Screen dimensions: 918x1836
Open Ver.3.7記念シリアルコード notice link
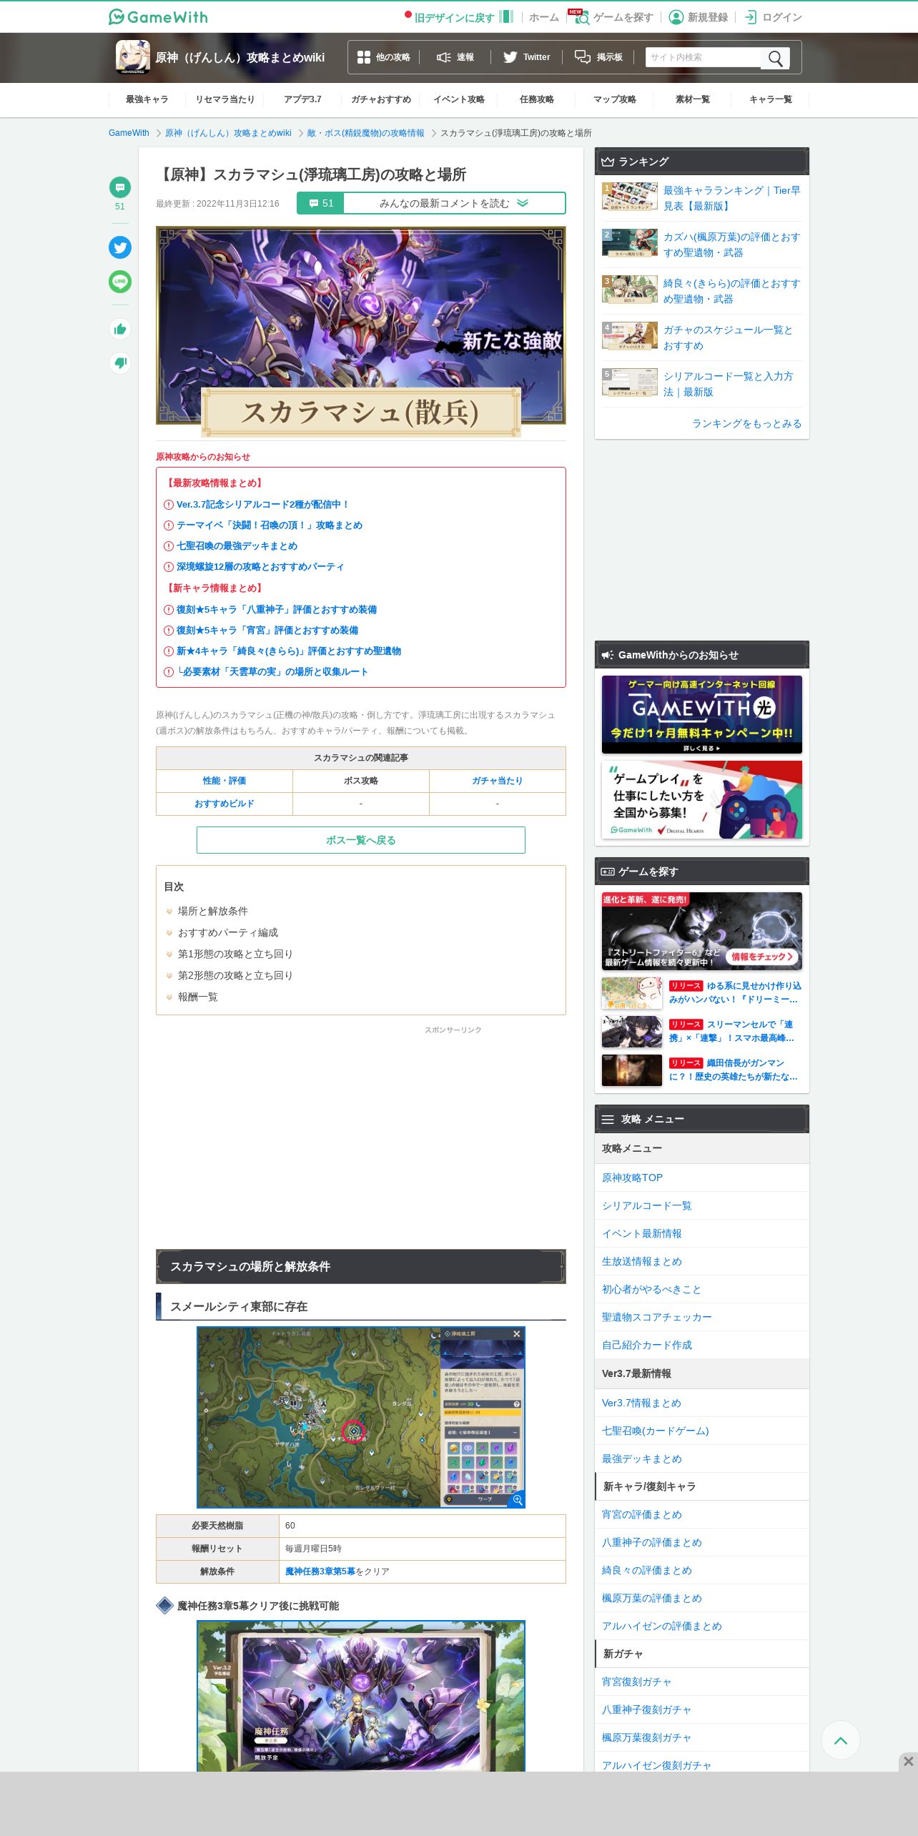pos(262,505)
